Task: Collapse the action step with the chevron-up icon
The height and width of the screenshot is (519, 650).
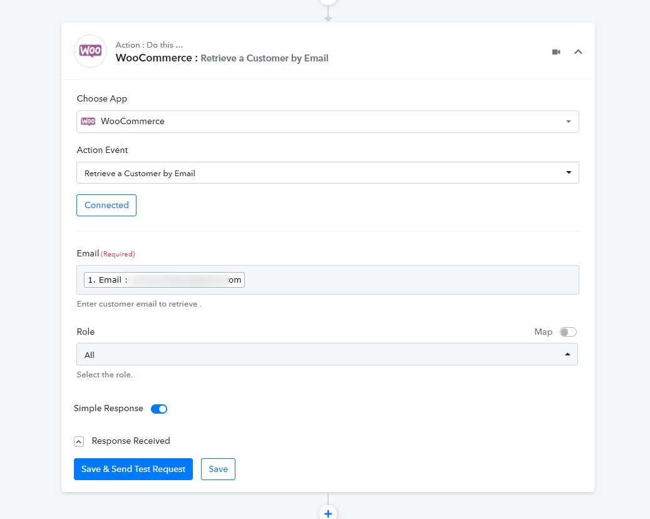Action: 578,52
